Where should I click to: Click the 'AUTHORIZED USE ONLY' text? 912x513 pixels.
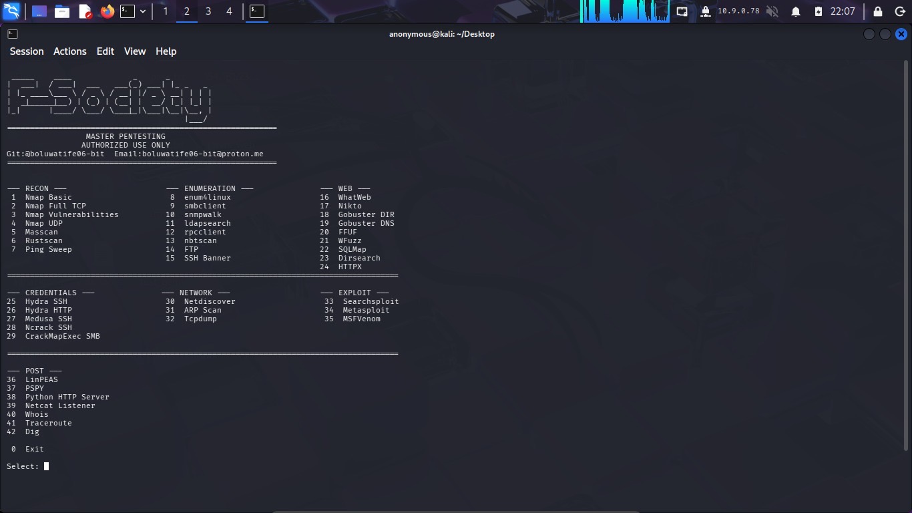(126, 145)
